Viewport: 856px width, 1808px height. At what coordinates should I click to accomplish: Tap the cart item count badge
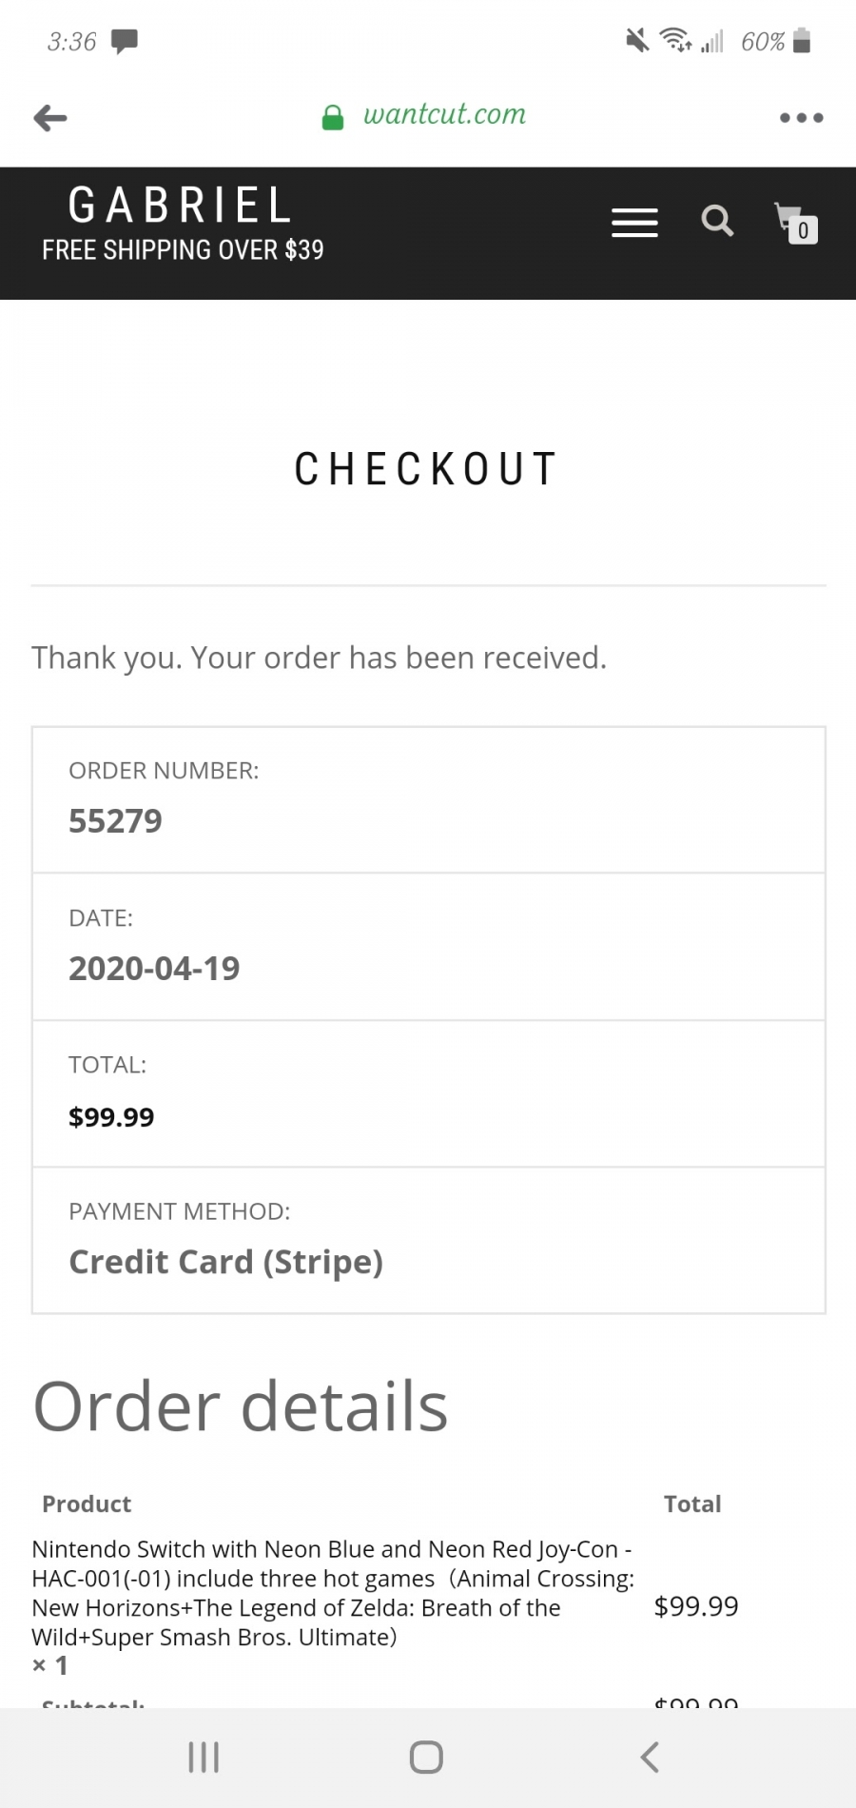(803, 230)
